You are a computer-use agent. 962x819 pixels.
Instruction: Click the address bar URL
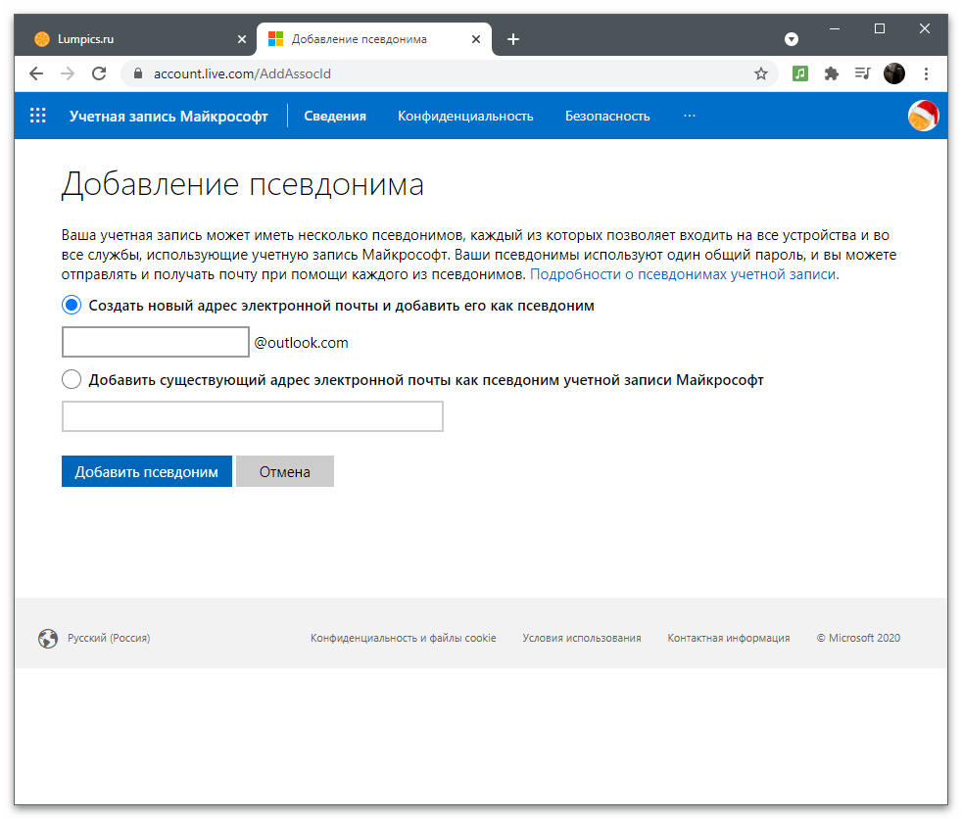(242, 73)
